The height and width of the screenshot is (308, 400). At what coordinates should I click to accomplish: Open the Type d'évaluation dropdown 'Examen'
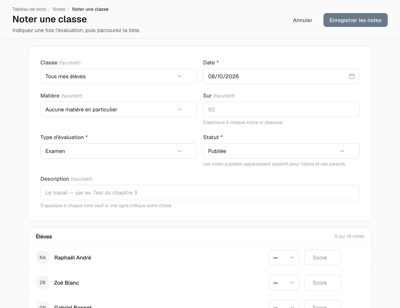118,151
